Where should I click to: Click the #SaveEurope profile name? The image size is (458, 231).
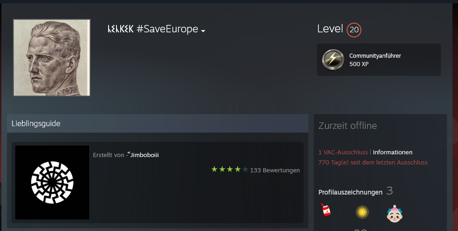tap(153, 29)
